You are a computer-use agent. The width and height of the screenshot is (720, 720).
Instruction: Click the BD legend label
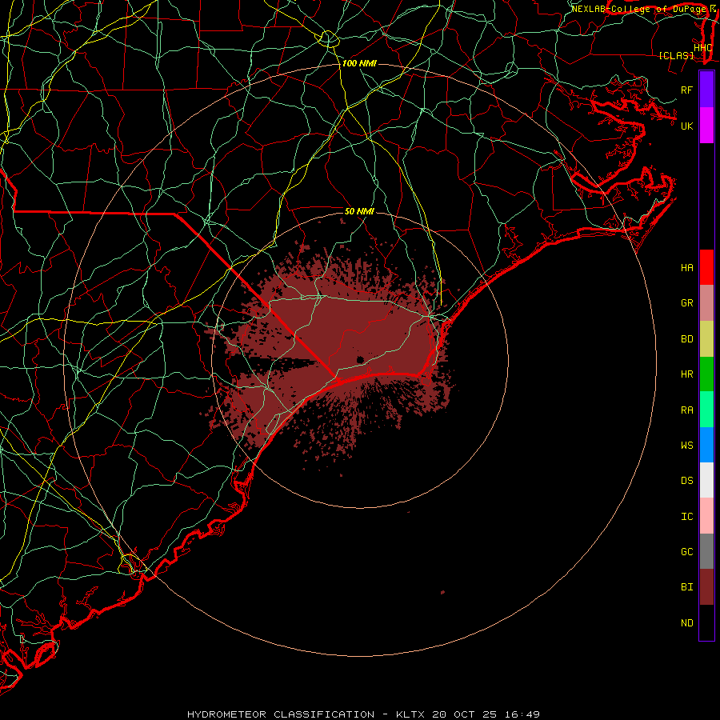tap(686, 339)
